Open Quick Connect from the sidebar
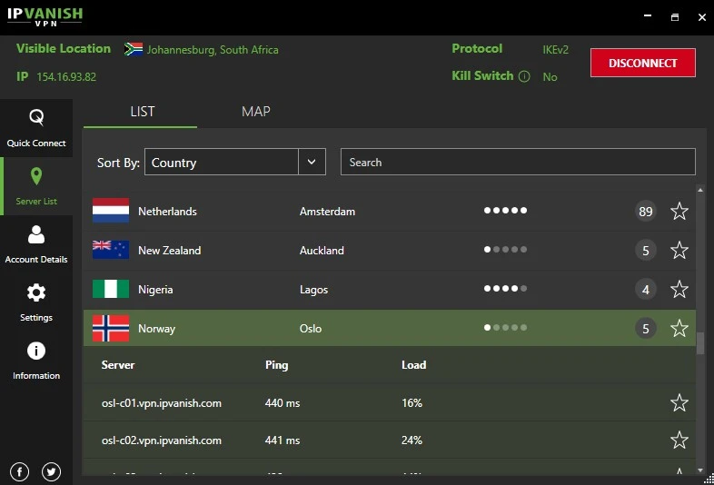 (x=36, y=128)
